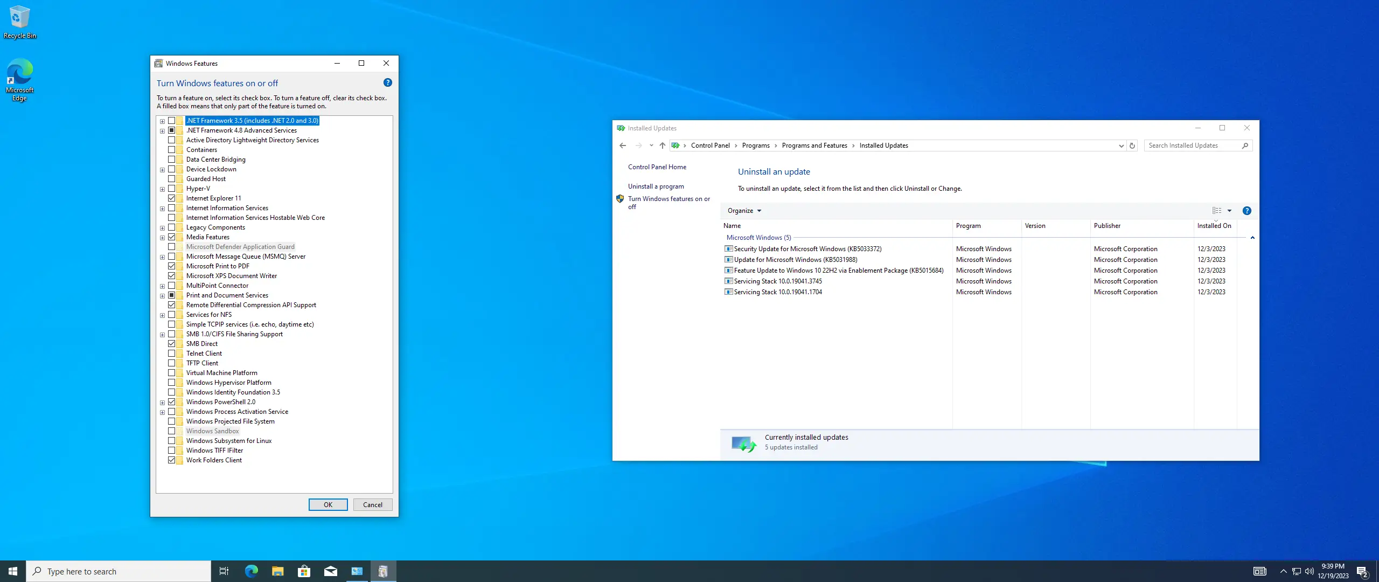The height and width of the screenshot is (582, 1379).
Task: Click the change view layout icon
Action: coord(1217,211)
